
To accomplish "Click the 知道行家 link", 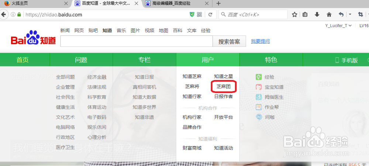I will [192, 97].
